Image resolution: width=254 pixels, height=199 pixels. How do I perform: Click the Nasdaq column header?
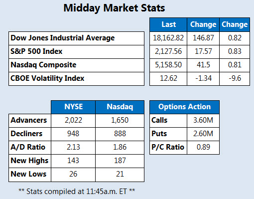point(120,107)
